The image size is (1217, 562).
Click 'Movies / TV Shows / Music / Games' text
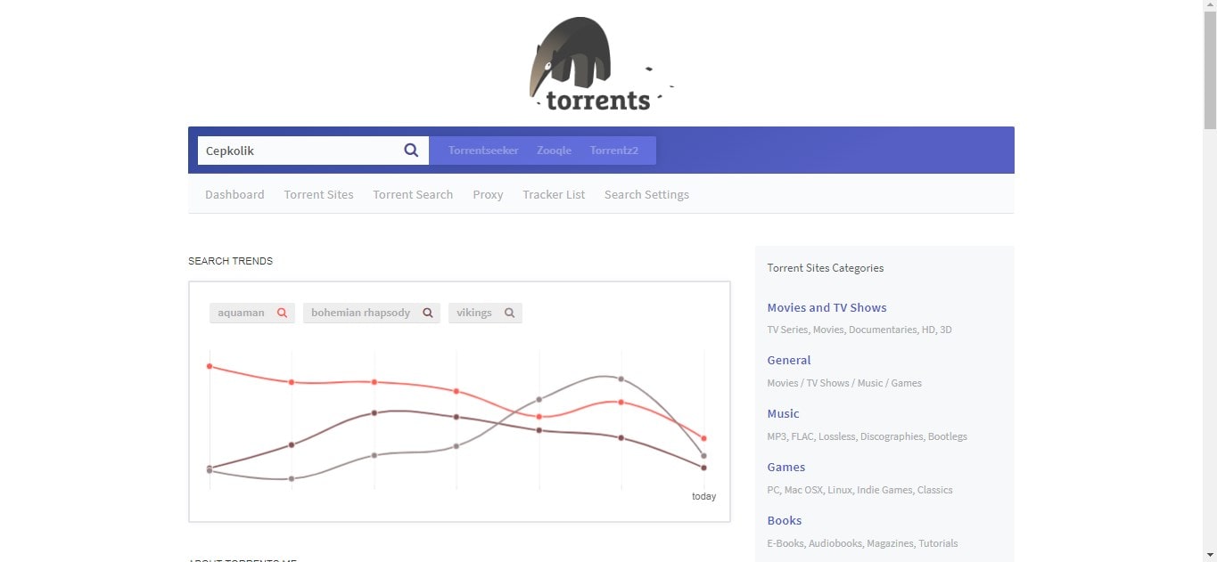[x=844, y=383]
